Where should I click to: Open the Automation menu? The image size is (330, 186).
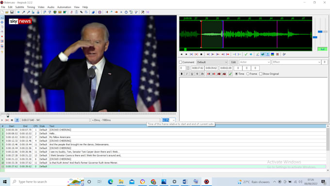click(x=64, y=7)
